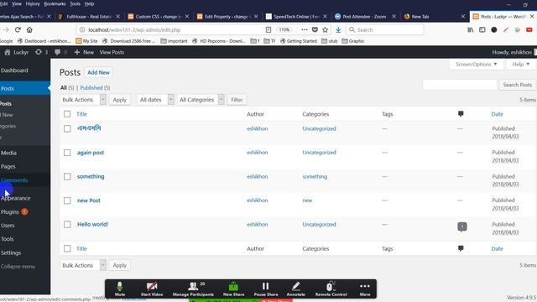Screen dimensions: 537x302
Task: Open the Bookmarks menu
Action: click(55, 3)
